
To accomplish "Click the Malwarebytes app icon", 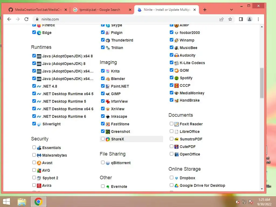I will click(x=39, y=156).
